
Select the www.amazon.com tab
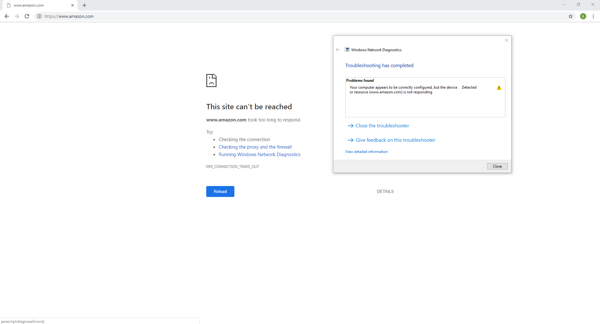tap(41, 5)
